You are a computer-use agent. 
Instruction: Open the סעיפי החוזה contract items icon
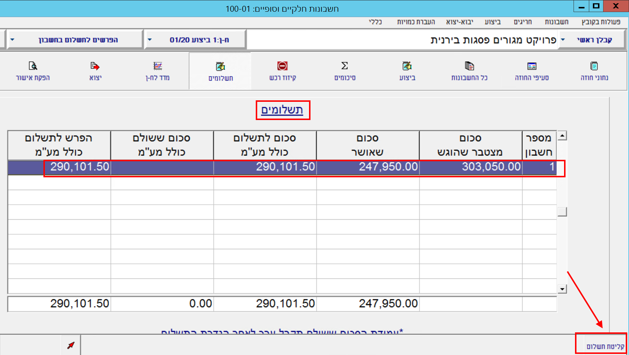pyautogui.click(x=532, y=66)
